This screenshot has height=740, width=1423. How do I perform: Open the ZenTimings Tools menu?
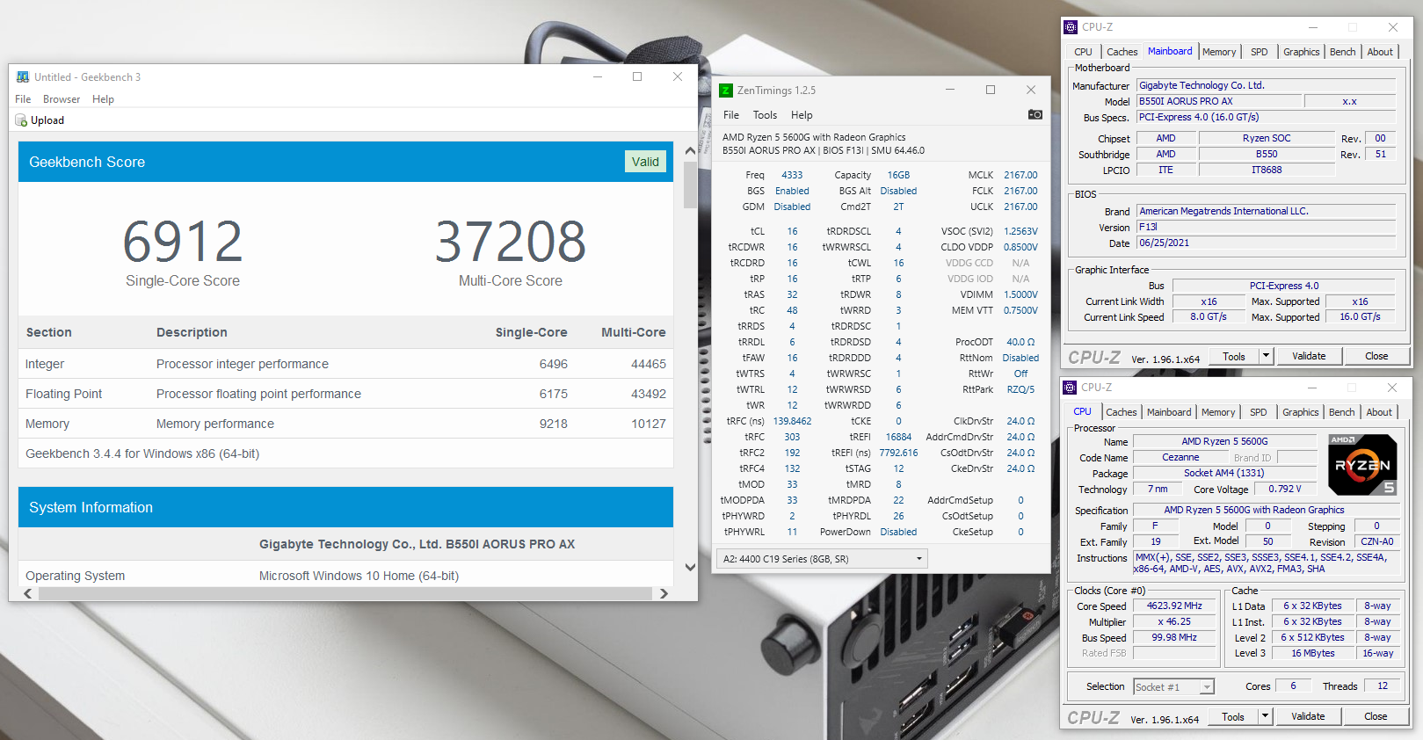pyautogui.click(x=765, y=115)
